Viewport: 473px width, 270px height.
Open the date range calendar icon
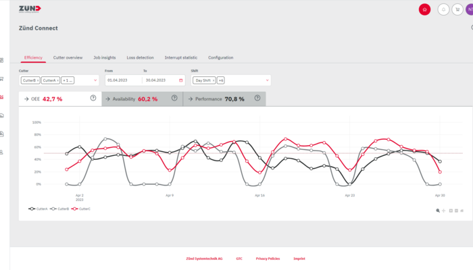pyautogui.click(x=181, y=80)
